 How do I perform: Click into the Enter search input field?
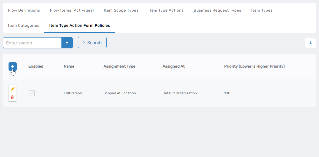(x=32, y=43)
